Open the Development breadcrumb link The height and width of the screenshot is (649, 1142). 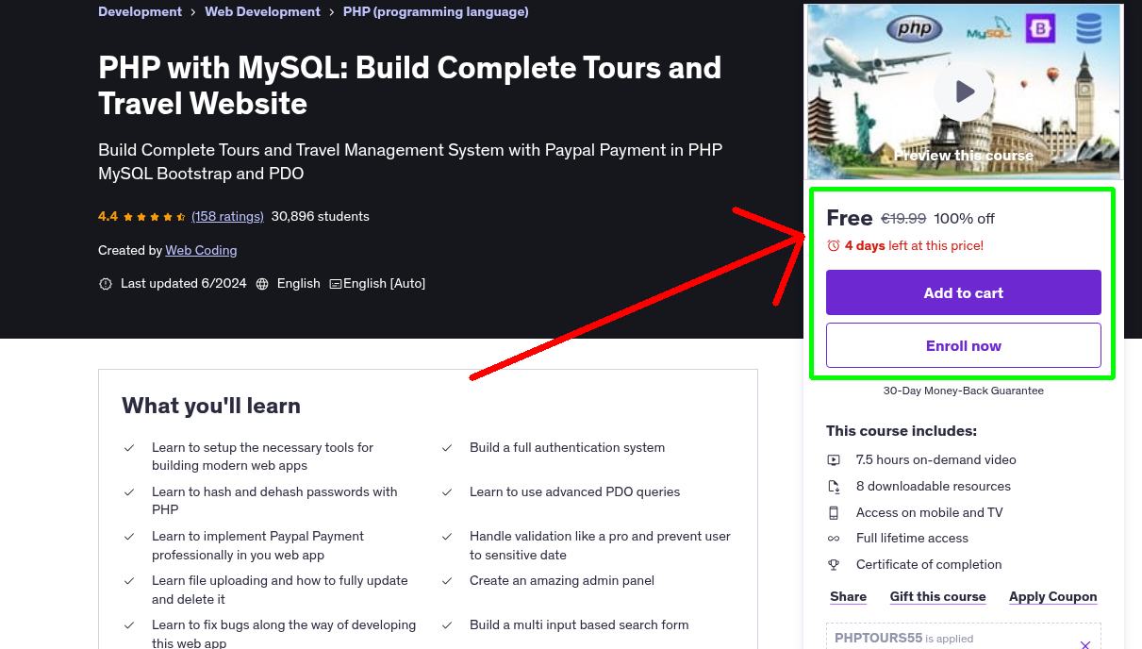tap(140, 12)
